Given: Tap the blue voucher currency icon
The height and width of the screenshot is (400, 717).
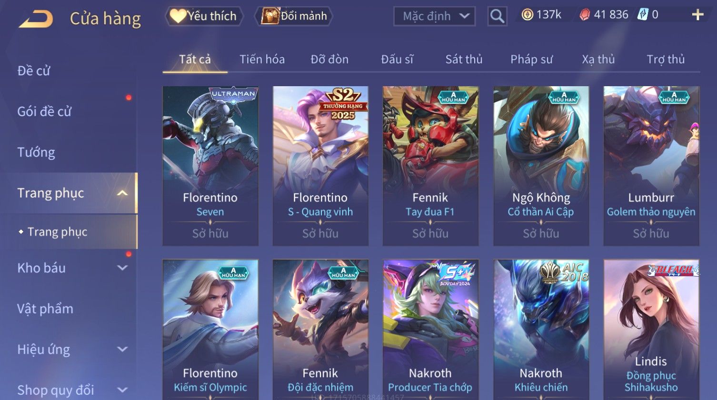Looking at the screenshot, I should click(643, 15).
